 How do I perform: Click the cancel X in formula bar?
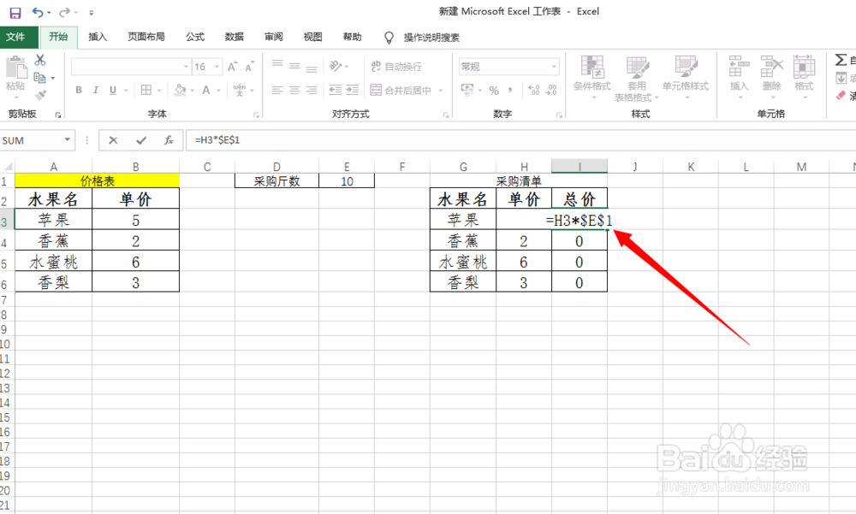click(113, 140)
